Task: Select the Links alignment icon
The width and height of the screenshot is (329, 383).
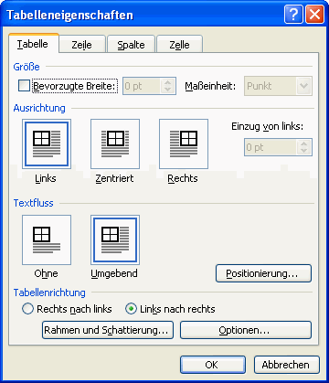Action: (47, 144)
